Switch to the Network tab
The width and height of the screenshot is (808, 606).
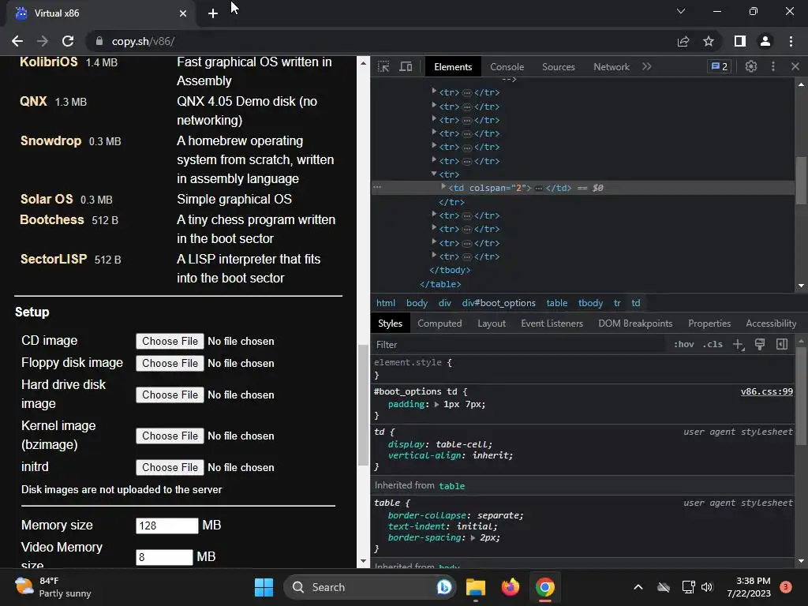pos(612,67)
